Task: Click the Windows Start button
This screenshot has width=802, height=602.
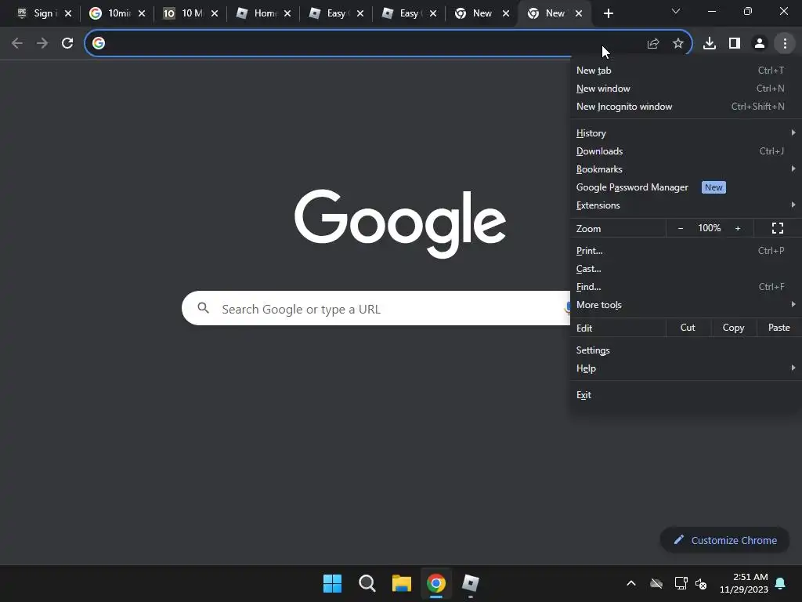Action: click(332, 583)
